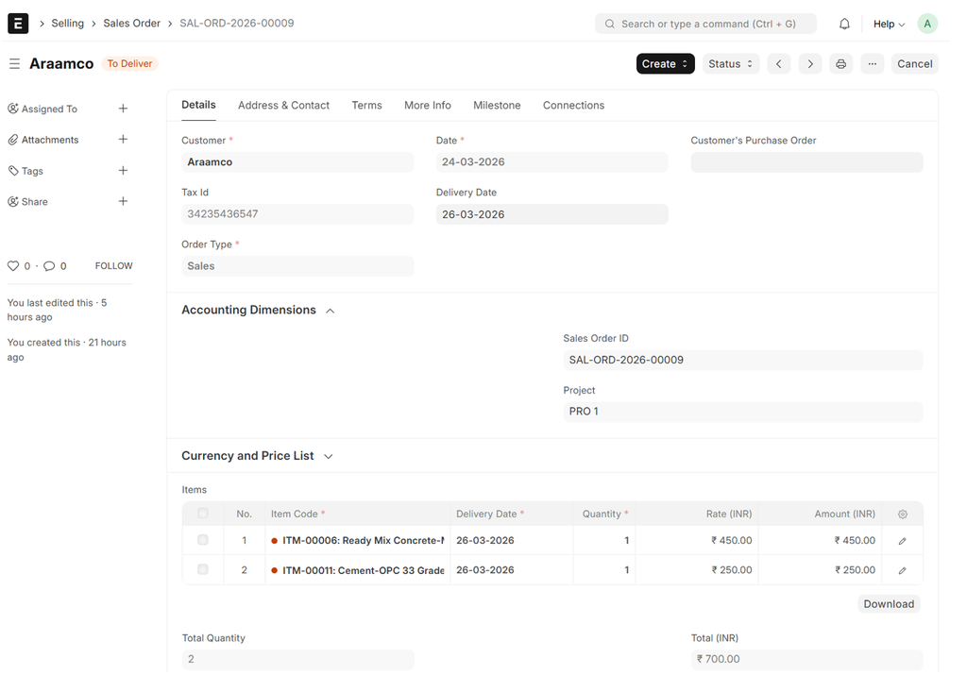Image resolution: width=967 pixels, height=675 pixels.
Task: Go to next sales order arrow
Action: tap(809, 64)
